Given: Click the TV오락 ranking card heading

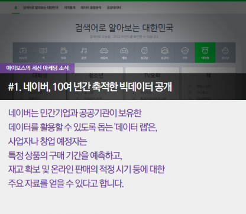Looking at the screenshot, I should pos(152,76).
